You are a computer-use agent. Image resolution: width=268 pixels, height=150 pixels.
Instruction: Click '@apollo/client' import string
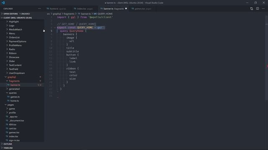pos(100,17)
